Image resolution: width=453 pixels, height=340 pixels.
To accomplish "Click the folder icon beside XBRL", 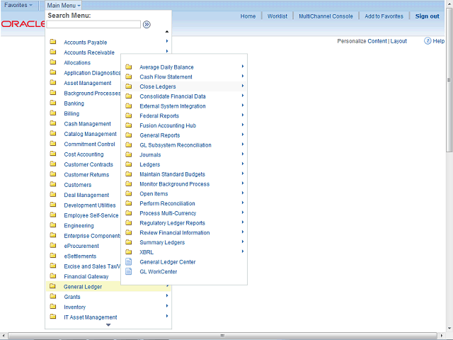I will click(129, 252).
